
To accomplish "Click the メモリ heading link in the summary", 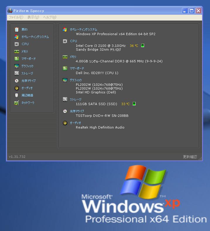I will coord(73,57).
